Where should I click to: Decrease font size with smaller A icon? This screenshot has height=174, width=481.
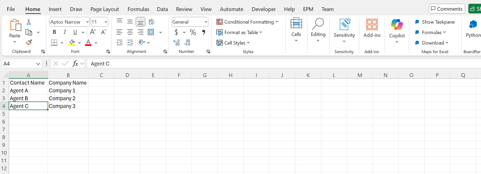[104, 32]
